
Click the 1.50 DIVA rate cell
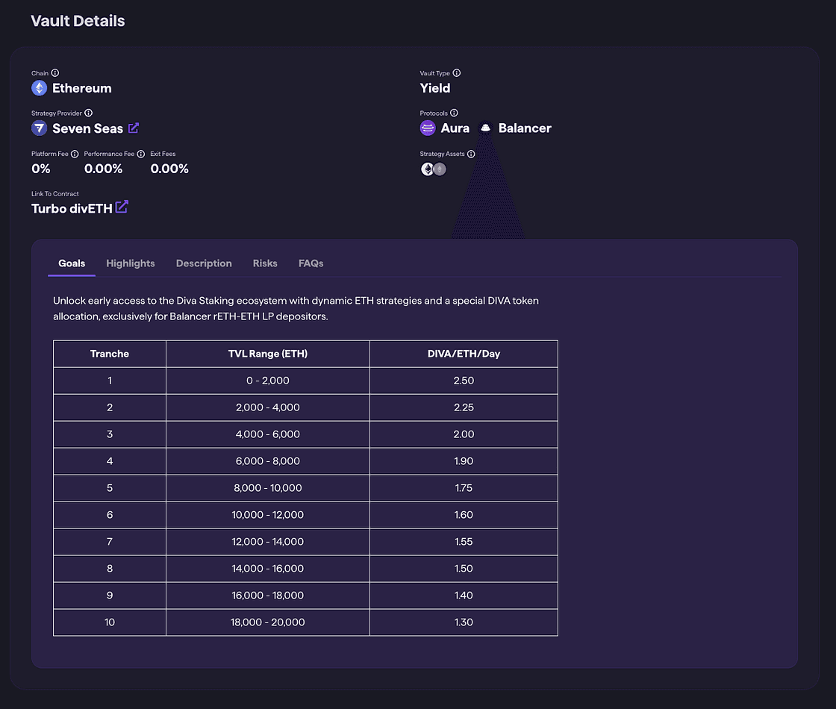click(x=464, y=568)
